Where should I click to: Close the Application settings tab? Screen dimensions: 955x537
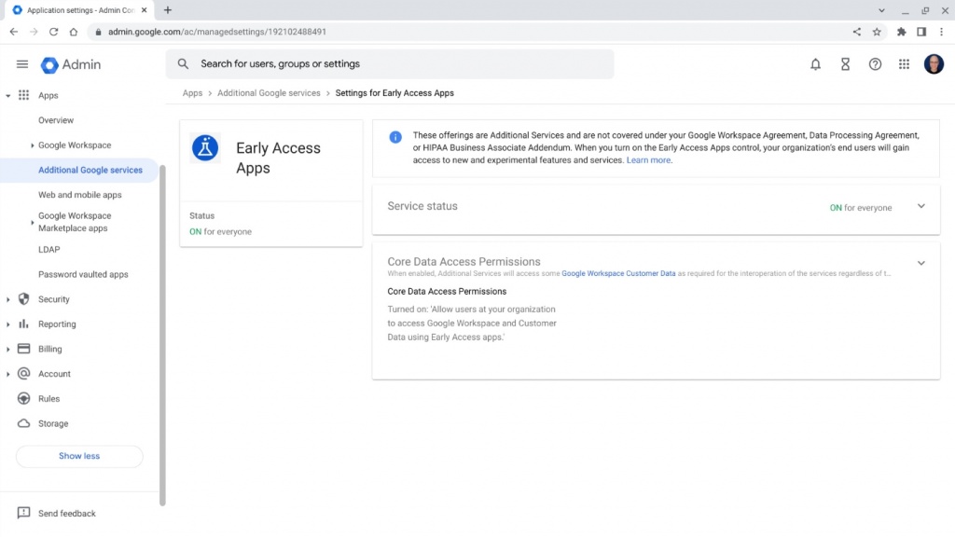tap(144, 10)
